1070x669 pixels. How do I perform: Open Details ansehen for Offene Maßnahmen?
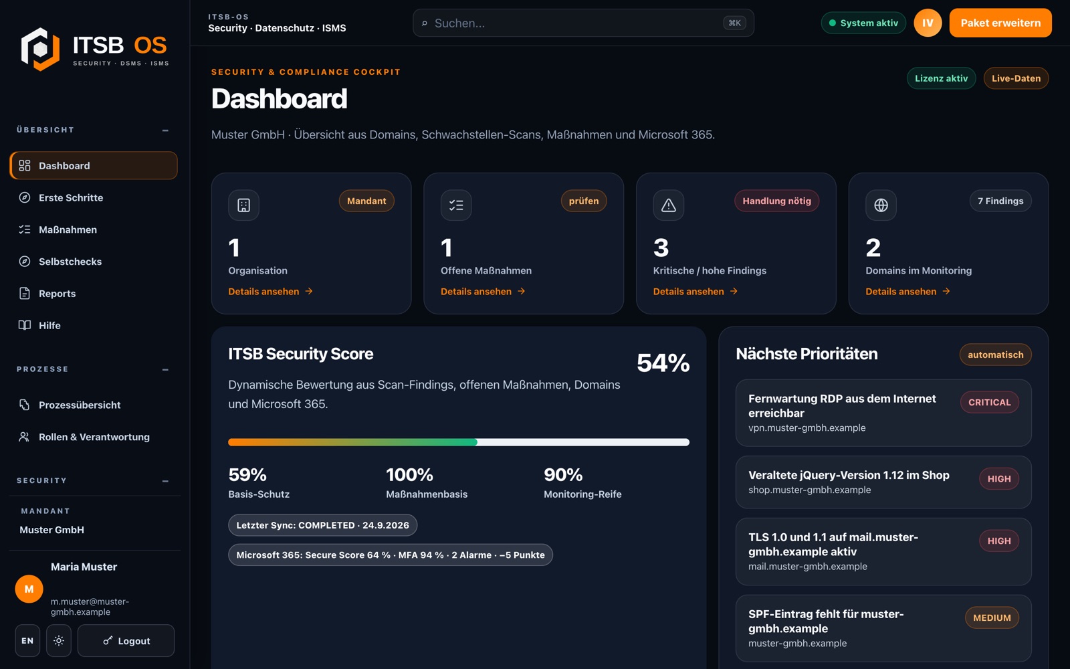point(484,292)
